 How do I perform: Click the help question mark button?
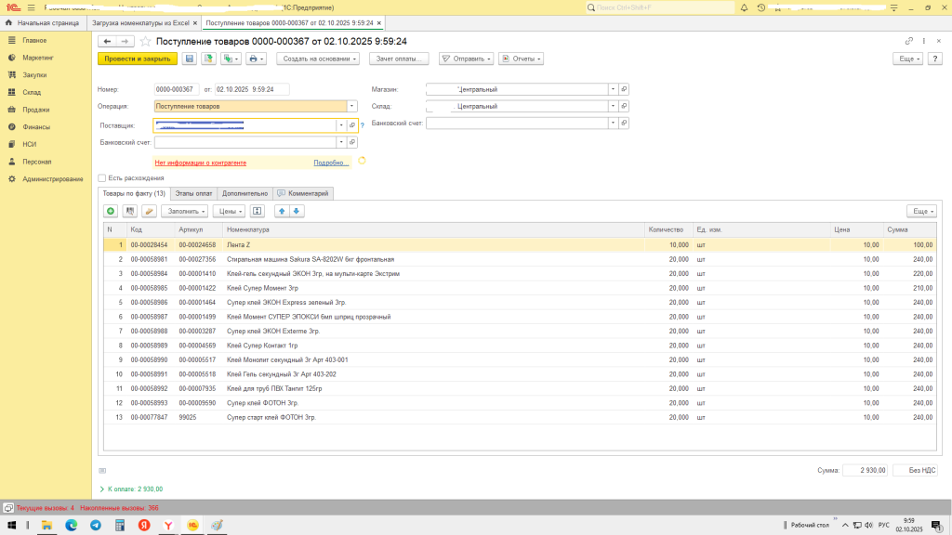[935, 59]
